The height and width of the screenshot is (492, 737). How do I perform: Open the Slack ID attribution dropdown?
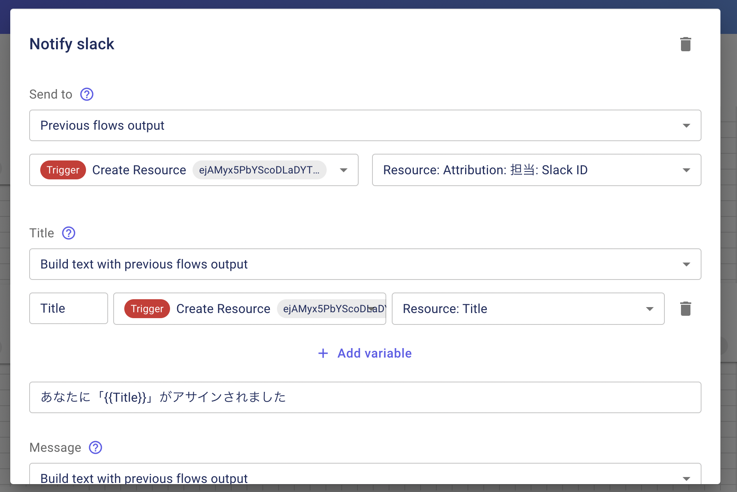pyautogui.click(x=537, y=170)
